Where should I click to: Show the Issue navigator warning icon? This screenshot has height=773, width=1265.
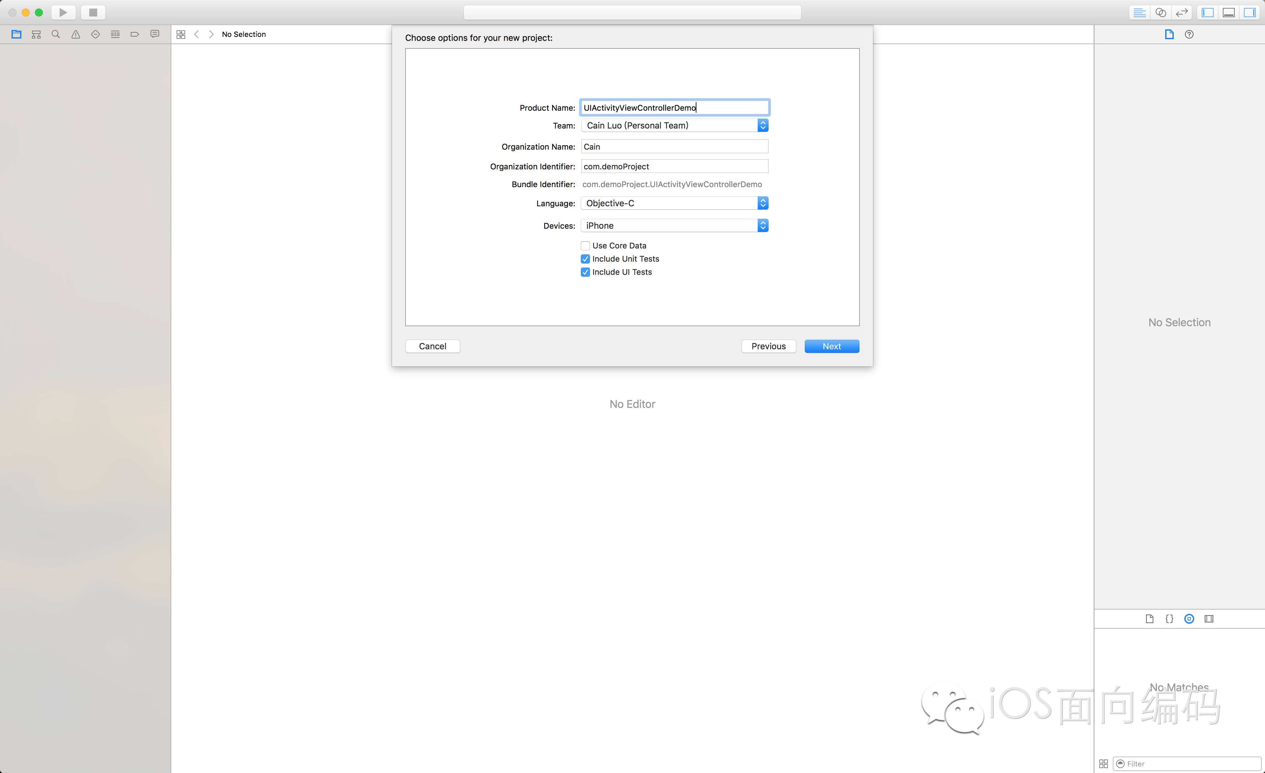[75, 34]
